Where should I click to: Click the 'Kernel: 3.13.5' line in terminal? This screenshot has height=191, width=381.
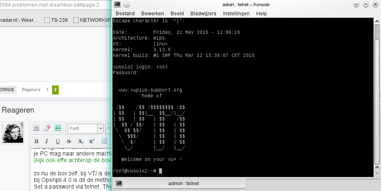tap(142, 50)
